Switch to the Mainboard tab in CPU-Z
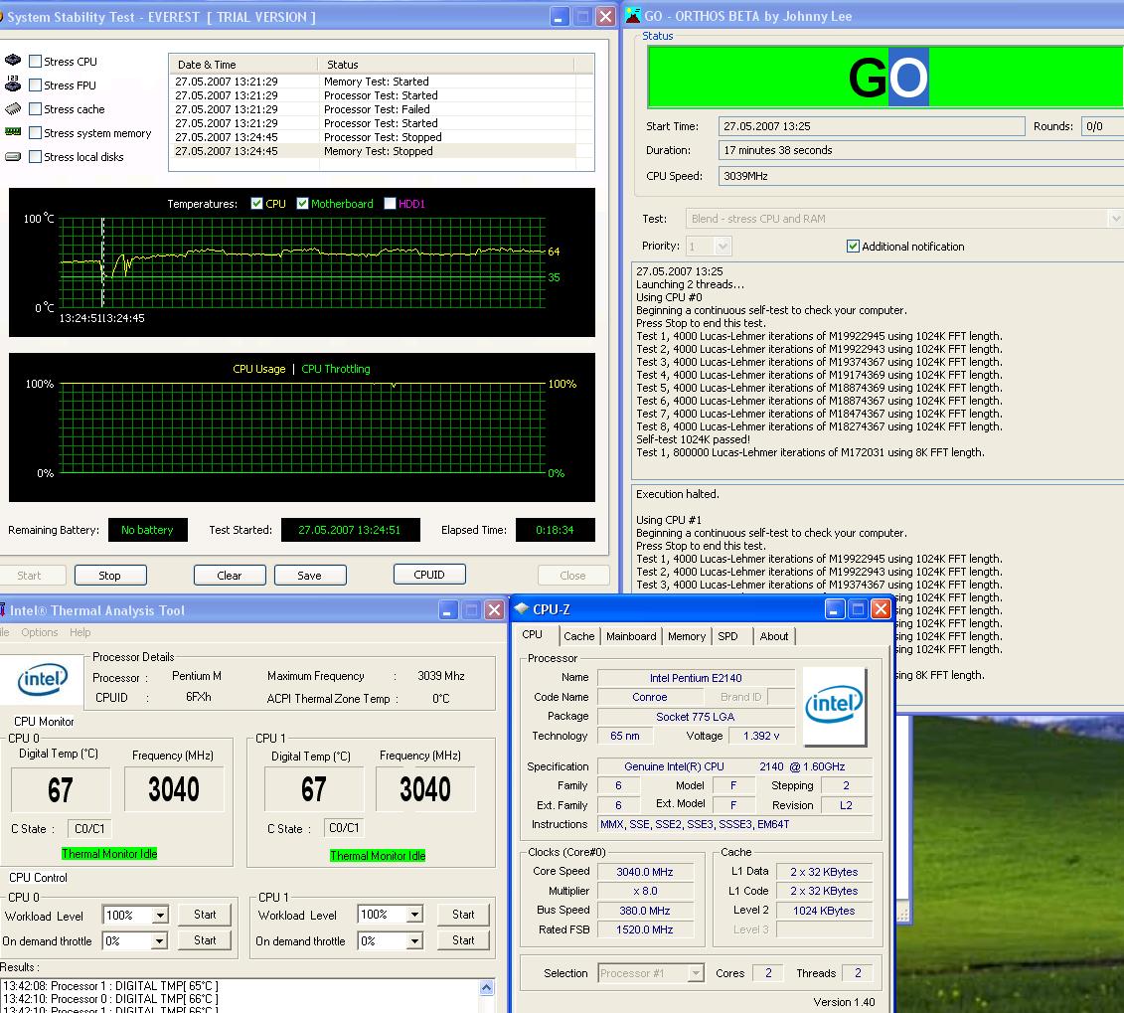 point(631,636)
